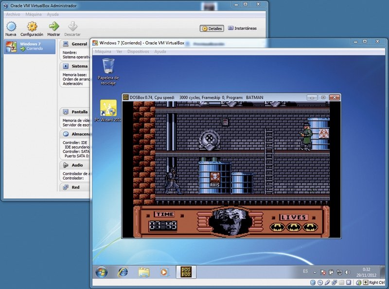Click the Action Center flag tray icon
Image resolution: width=389 pixels, height=289 pixels.
point(323,272)
